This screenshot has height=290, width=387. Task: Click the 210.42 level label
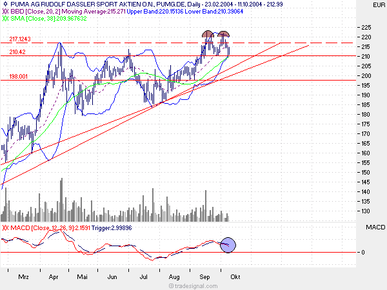point(17,52)
